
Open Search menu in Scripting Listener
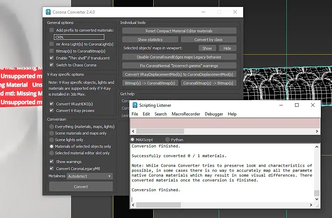[x=161, y=114]
